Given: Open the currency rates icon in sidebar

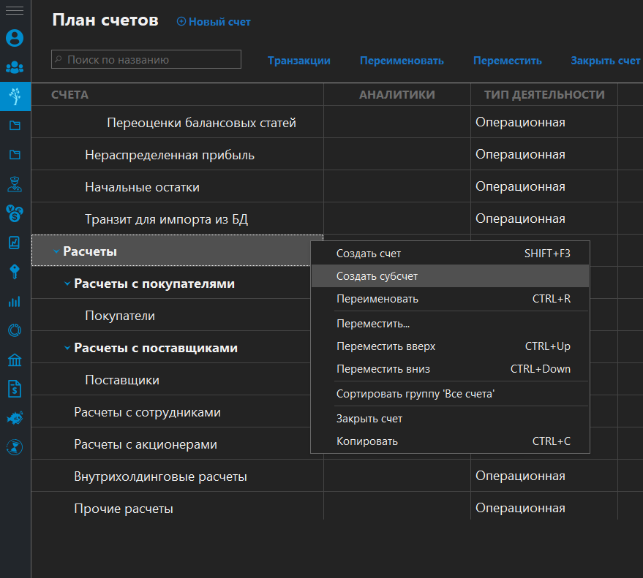Looking at the screenshot, I should pyautogui.click(x=14, y=213).
